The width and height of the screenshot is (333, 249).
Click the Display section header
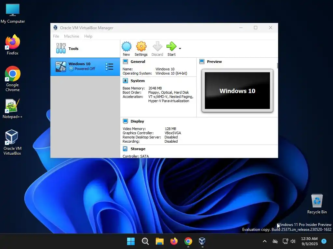137,121
